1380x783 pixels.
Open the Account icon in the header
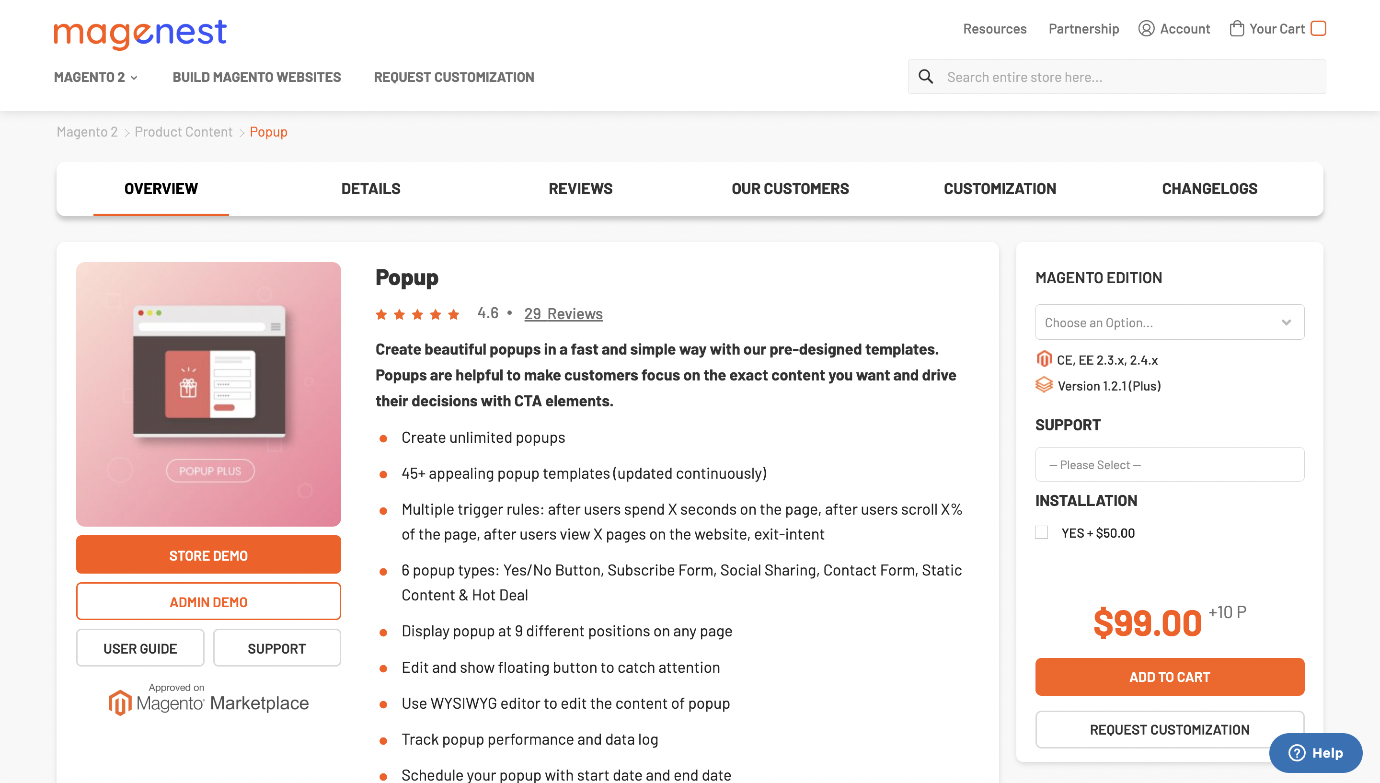(1146, 28)
